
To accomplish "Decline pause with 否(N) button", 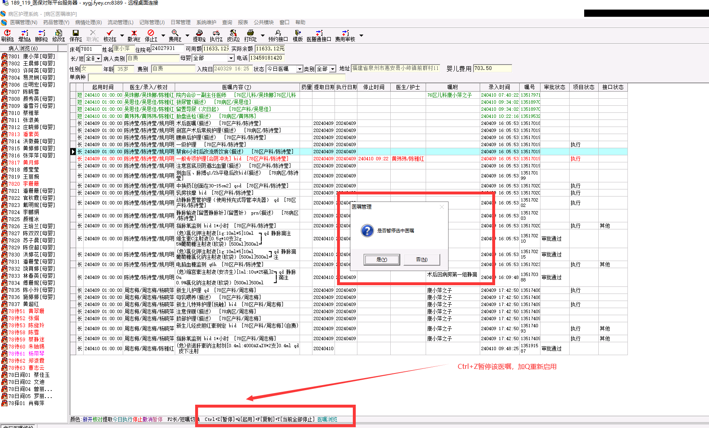I will pyautogui.click(x=421, y=259).
